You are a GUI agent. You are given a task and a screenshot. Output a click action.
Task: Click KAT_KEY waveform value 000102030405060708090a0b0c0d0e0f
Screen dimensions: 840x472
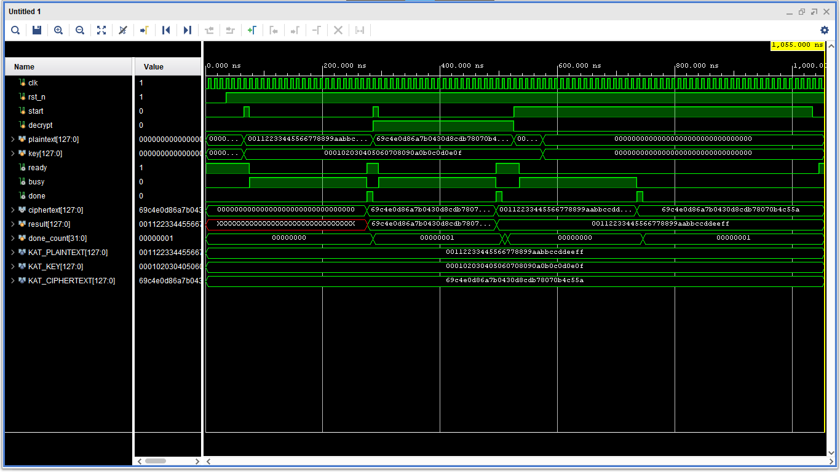pos(515,266)
